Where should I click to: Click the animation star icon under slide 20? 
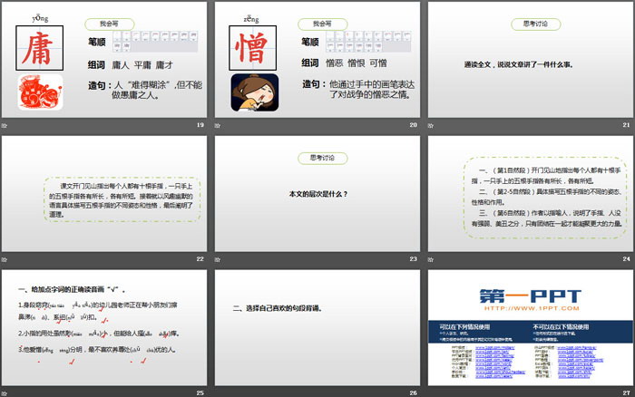[219, 125]
